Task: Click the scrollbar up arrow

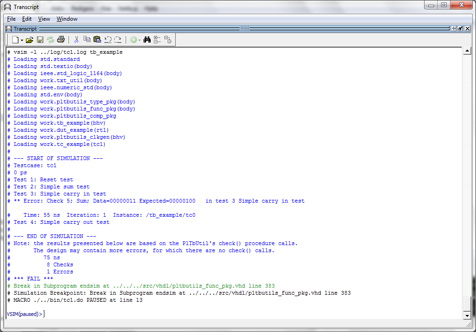Action: 467,51
